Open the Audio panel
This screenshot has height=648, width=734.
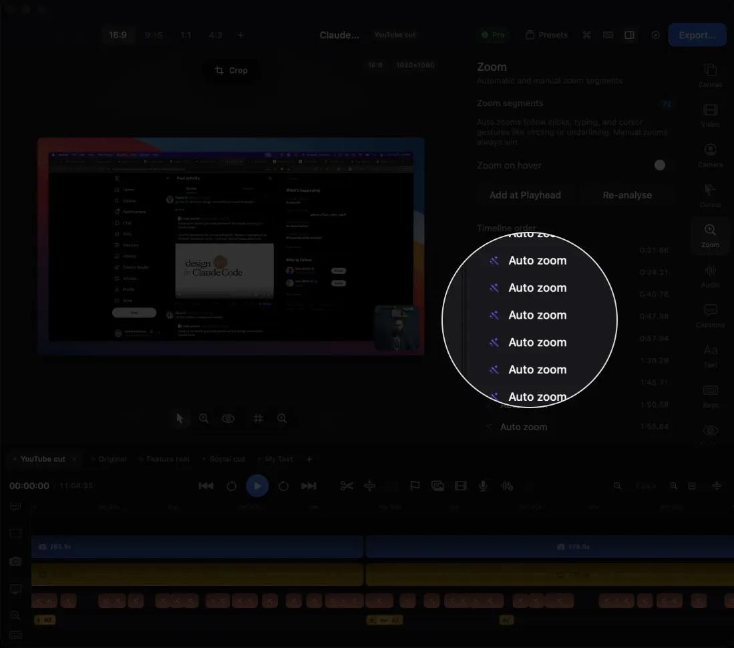710,276
